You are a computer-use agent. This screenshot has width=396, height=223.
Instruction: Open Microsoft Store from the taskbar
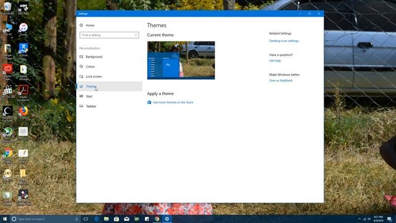[116, 219]
